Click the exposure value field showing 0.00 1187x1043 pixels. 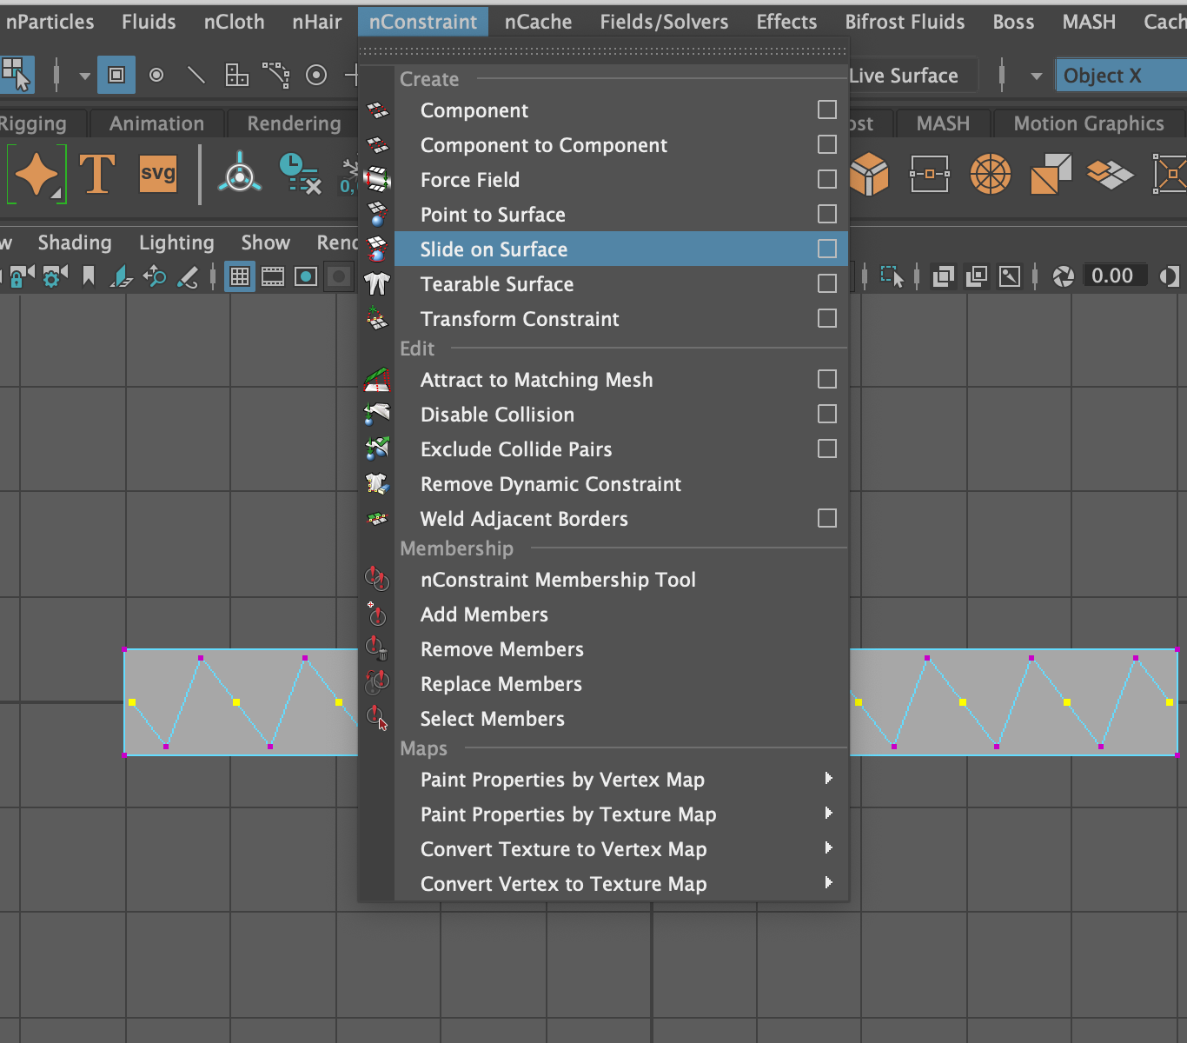coord(1115,276)
